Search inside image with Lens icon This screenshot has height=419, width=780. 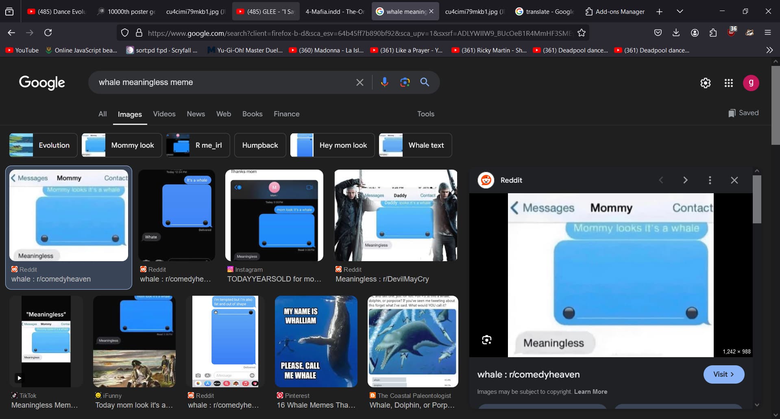point(487,340)
